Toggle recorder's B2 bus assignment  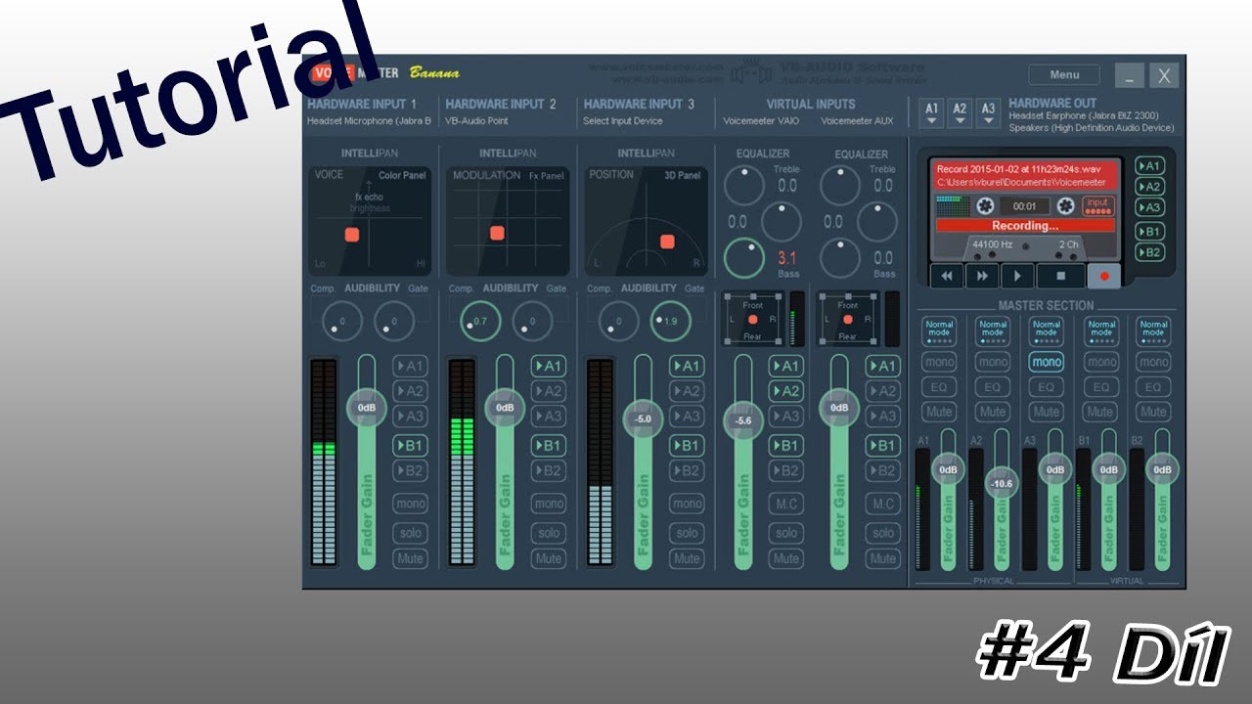pos(1149,252)
